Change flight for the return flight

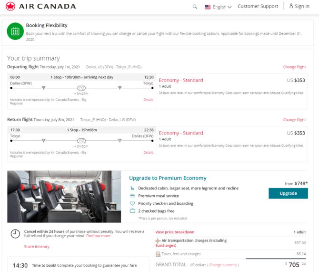coord(294,120)
